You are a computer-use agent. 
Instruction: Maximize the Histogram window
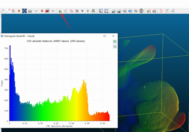105,36
